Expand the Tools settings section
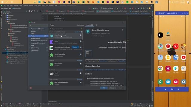Viewport: 191px width, 107px height. click(x=30, y=45)
